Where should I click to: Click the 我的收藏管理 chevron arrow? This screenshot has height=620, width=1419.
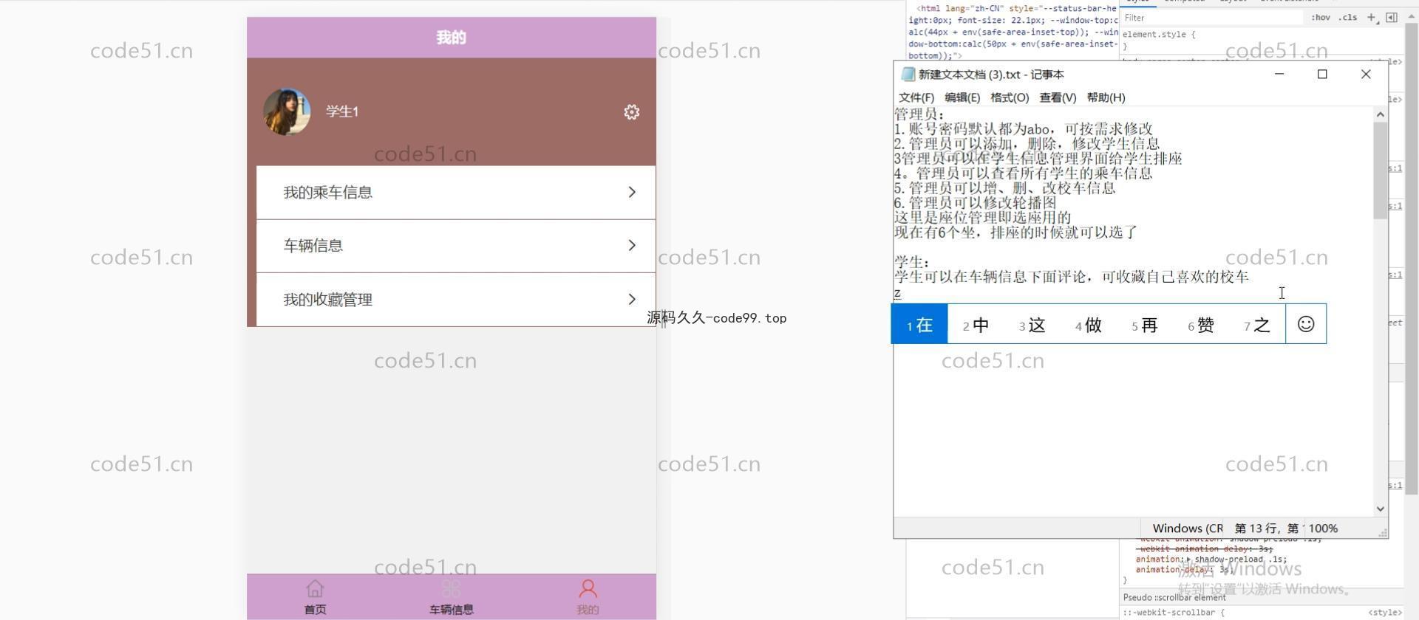tap(632, 300)
